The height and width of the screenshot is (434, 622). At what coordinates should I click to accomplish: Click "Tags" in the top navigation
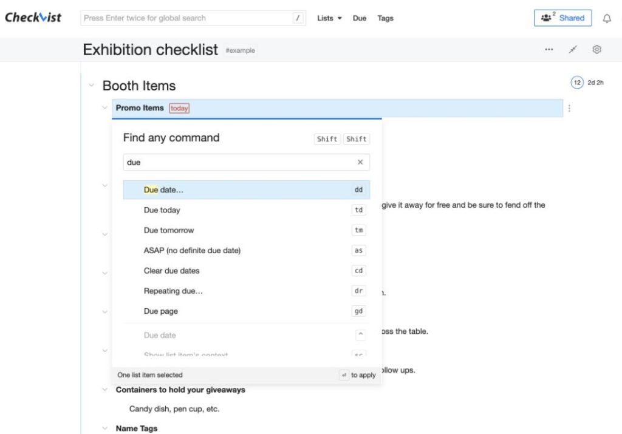(x=385, y=18)
